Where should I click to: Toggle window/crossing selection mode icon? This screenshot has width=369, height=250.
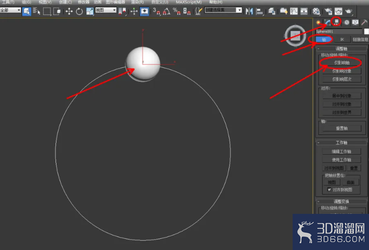coord(57,11)
